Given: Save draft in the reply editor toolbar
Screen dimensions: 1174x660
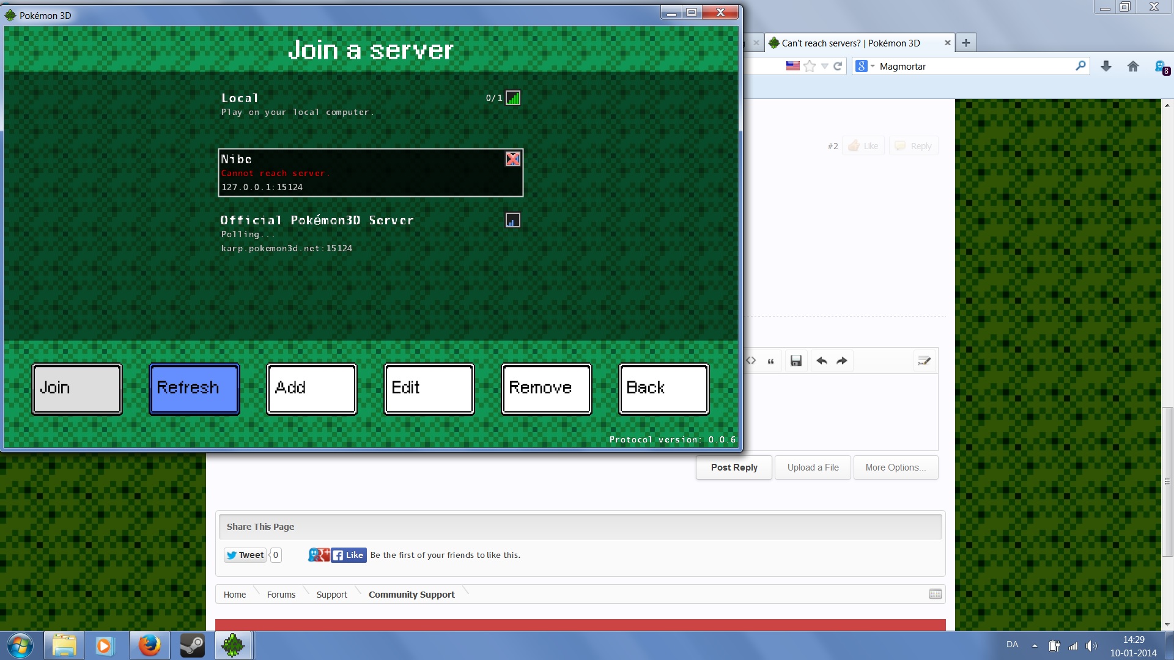Looking at the screenshot, I should pyautogui.click(x=796, y=361).
